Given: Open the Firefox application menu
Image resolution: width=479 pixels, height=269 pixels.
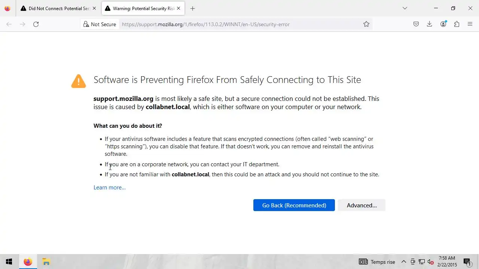Looking at the screenshot, I should [470, 24].
